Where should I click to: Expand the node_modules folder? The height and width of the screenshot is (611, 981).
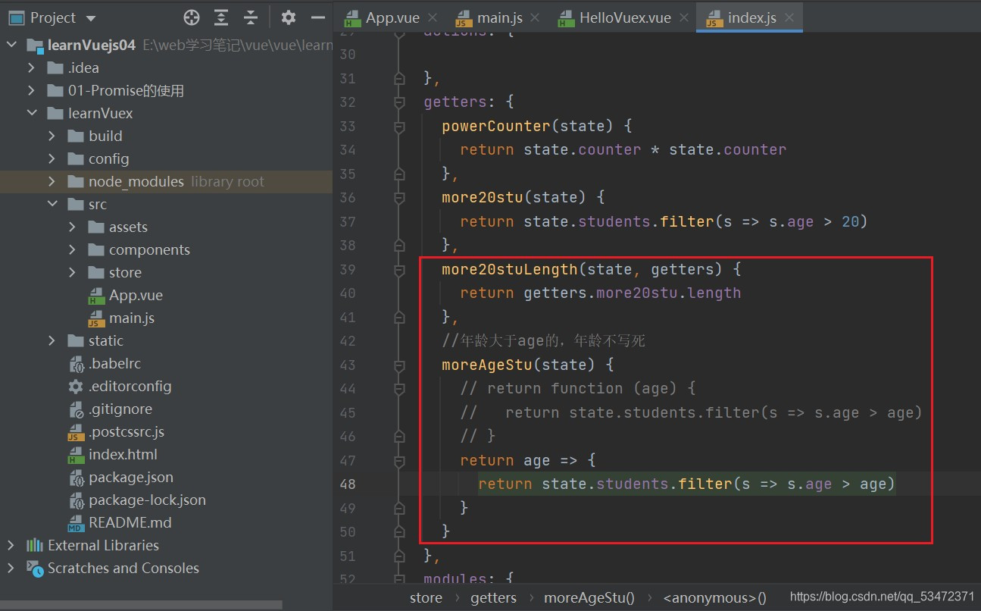point(52,181)
